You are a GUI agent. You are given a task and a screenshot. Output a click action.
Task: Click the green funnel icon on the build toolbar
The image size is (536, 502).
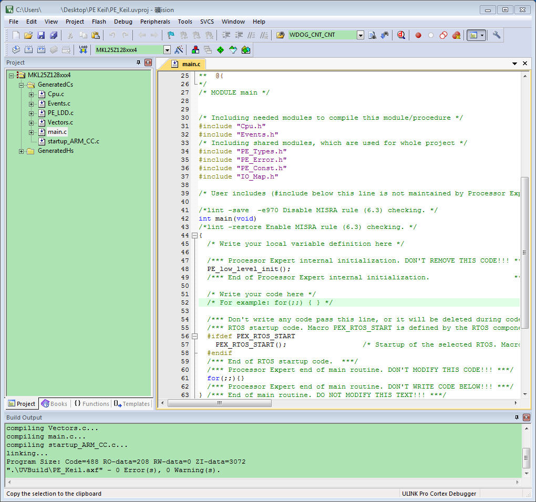click(233, 50)
